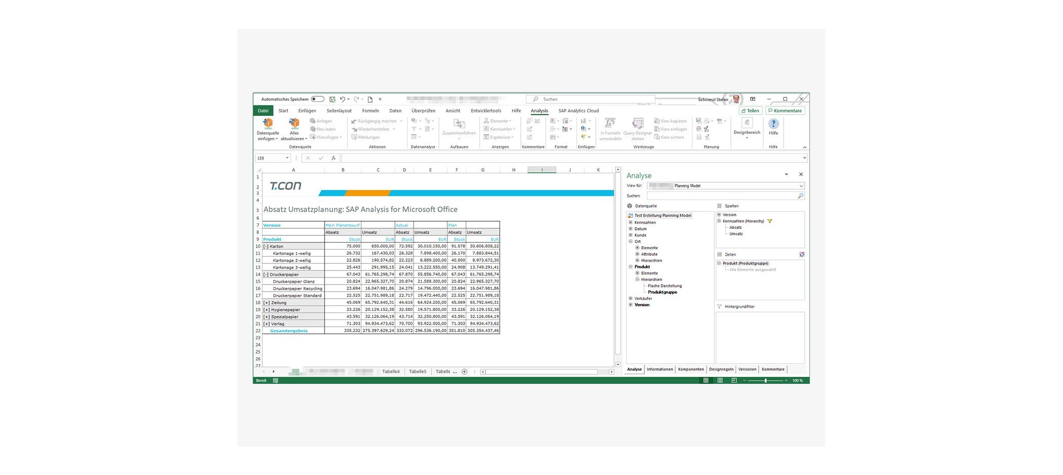
Task: Switch to the Komponenten tab in the Analyse pane
Action: click(x=691, y=369)
